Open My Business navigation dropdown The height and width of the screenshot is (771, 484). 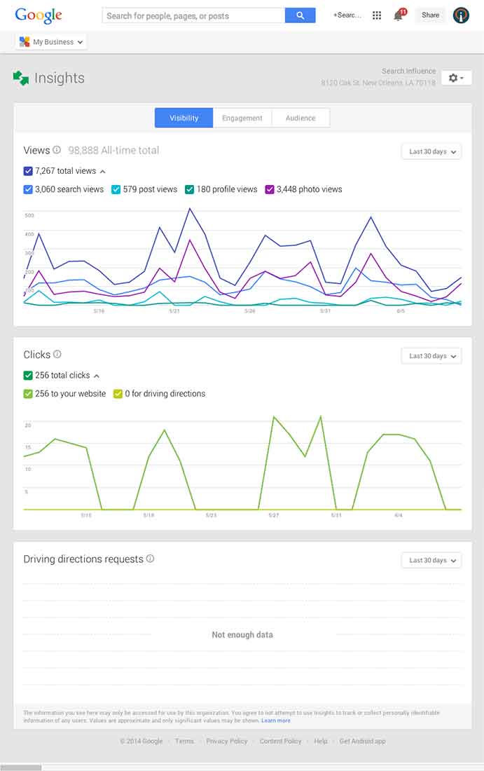(50, 41)
